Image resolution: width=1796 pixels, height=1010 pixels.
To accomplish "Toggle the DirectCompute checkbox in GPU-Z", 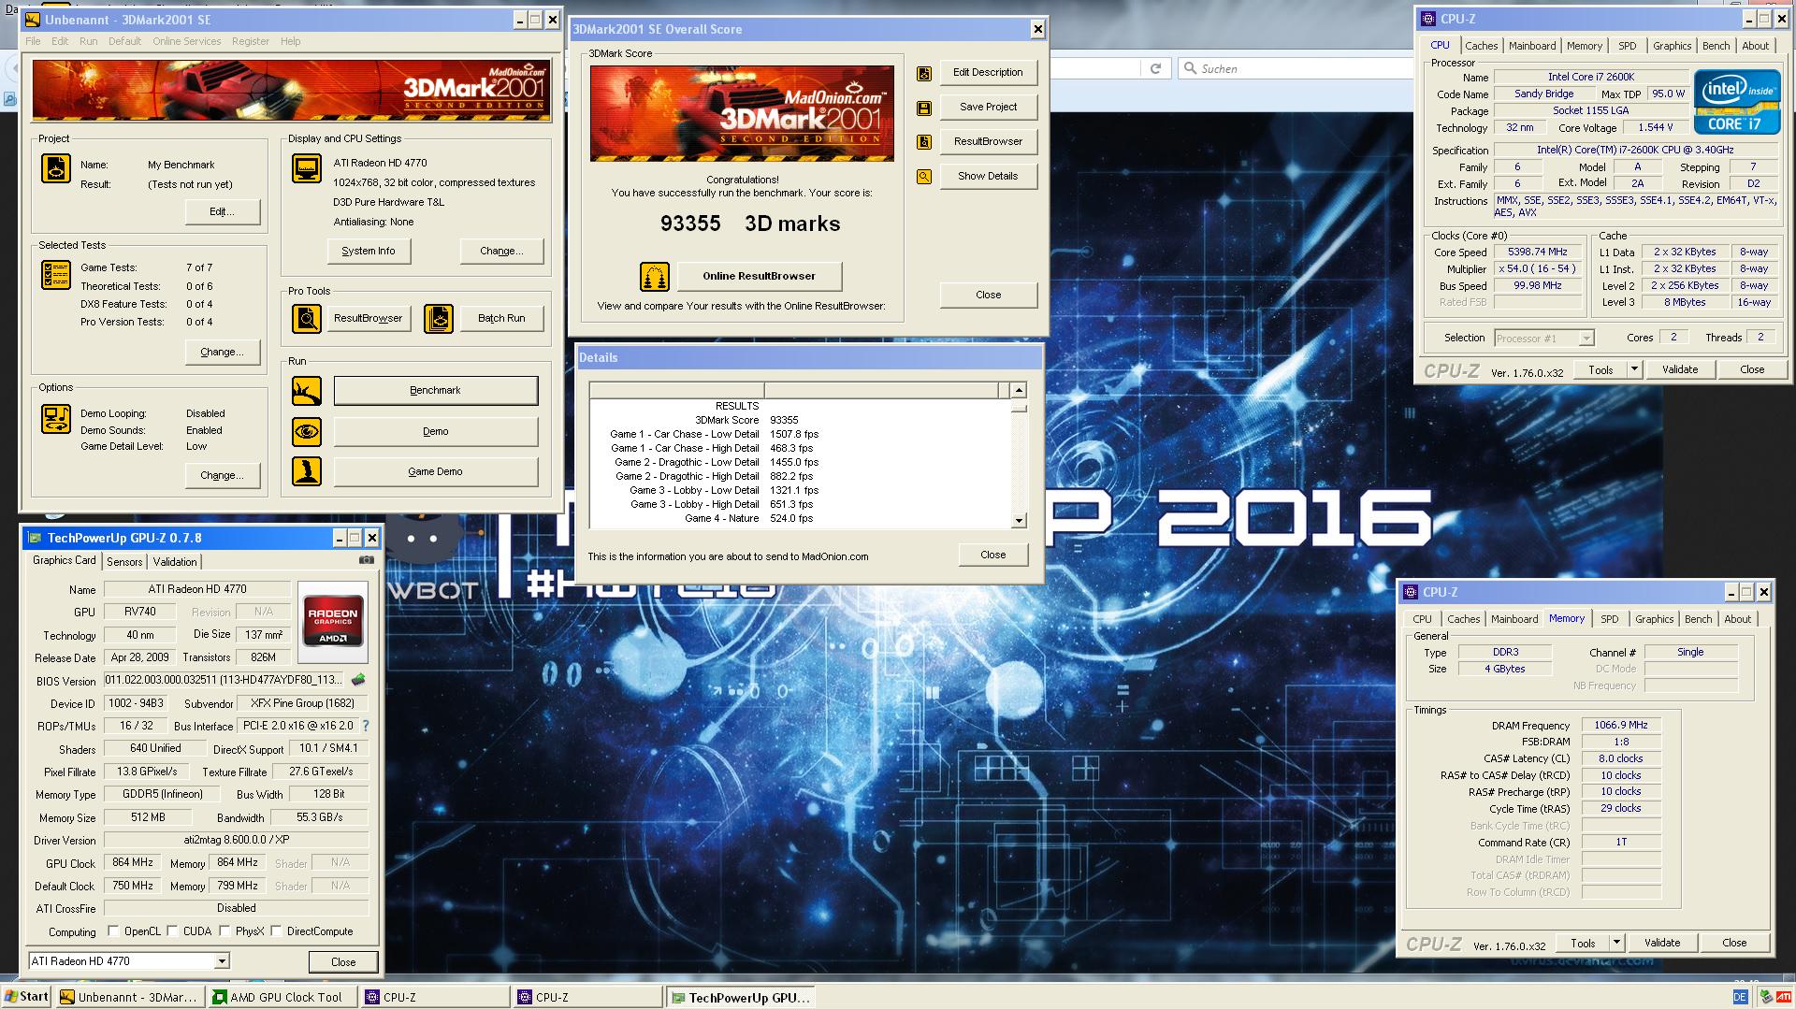I will [277, 931].
